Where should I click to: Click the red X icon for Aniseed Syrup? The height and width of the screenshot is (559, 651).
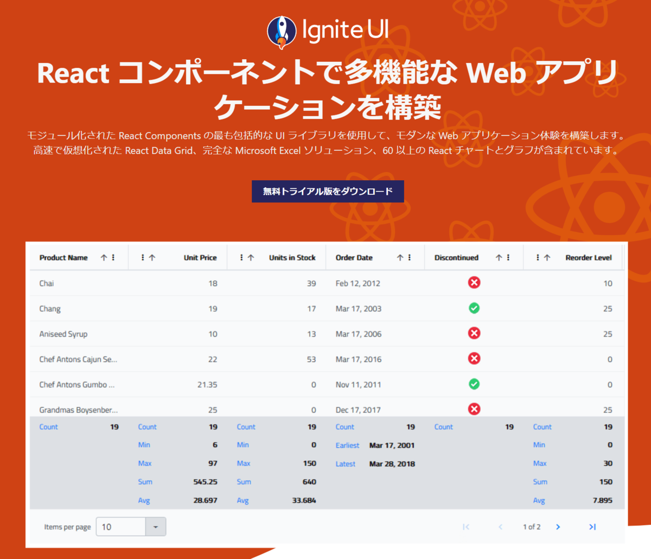coord(474,333)
